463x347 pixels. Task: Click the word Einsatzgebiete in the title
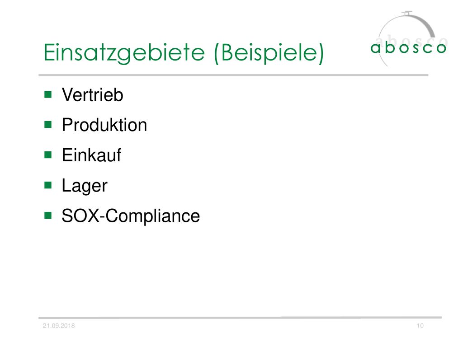[x=124, y=53]
